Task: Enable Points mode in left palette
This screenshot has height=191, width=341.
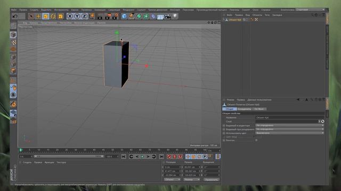Action: tap(13, 57)
